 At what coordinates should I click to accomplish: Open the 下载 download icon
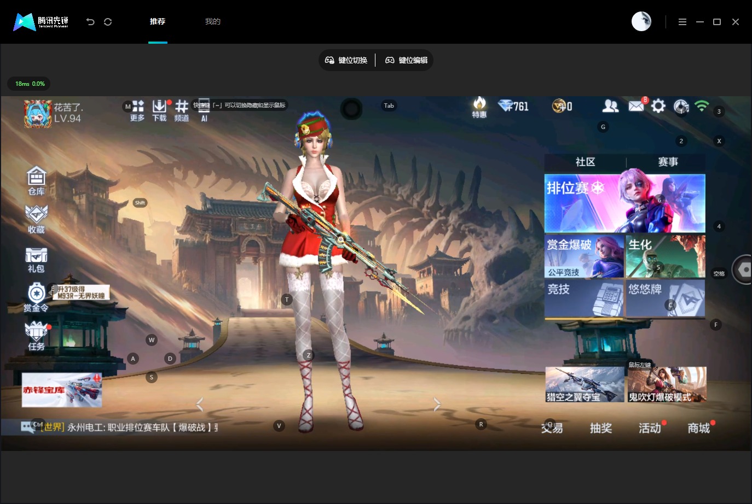(x=159, y=110)
